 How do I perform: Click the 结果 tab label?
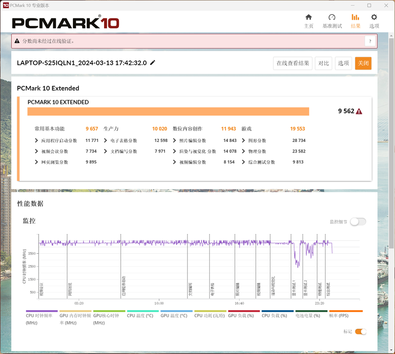click(355, 26)
